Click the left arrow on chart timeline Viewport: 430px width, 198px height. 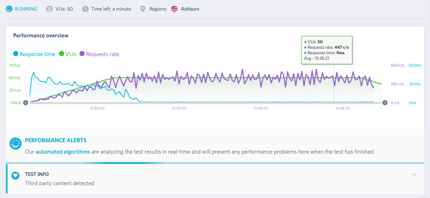coord(26,103)
